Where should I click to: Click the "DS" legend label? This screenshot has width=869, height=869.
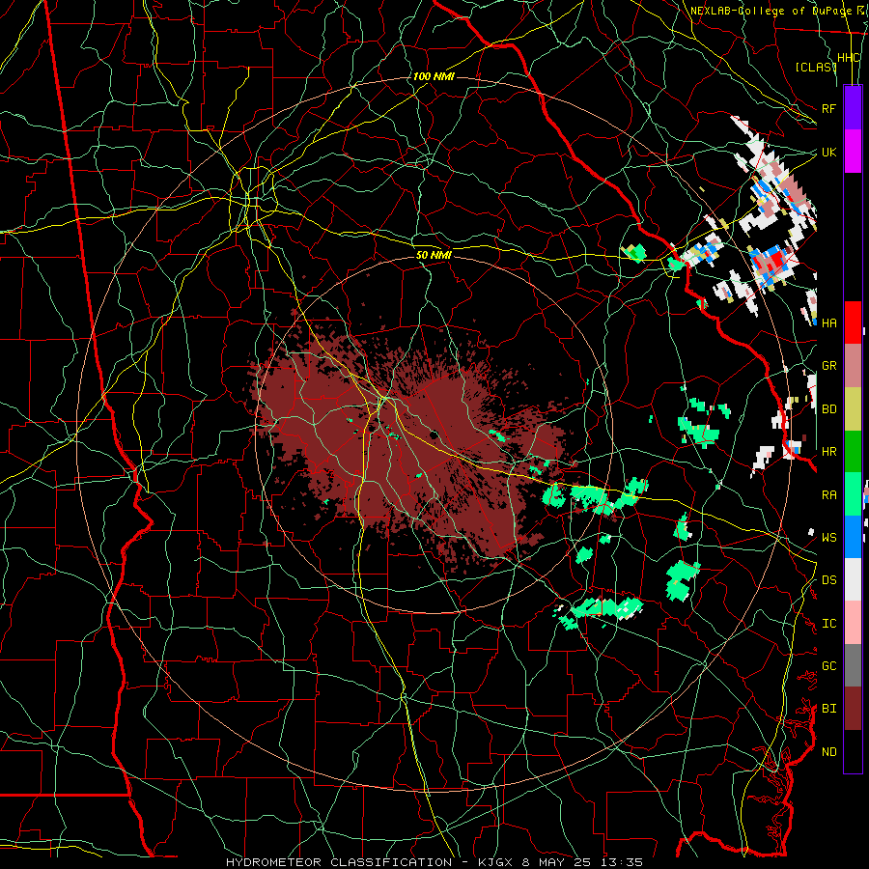(828, 580)
